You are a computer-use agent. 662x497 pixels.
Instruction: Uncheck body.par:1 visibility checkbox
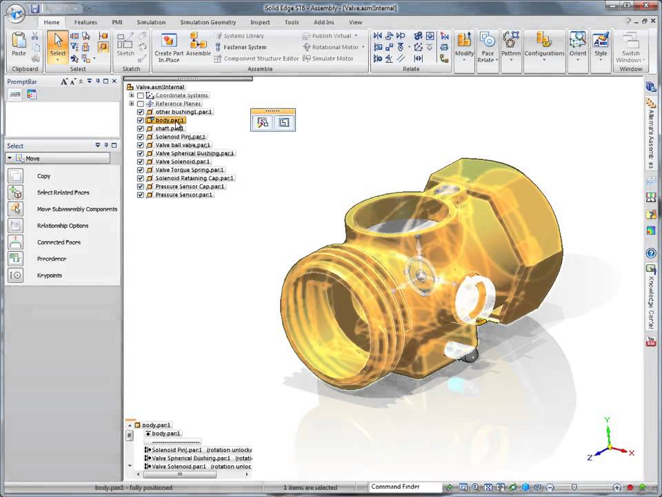pyautogui.click(x=141, y=120)
